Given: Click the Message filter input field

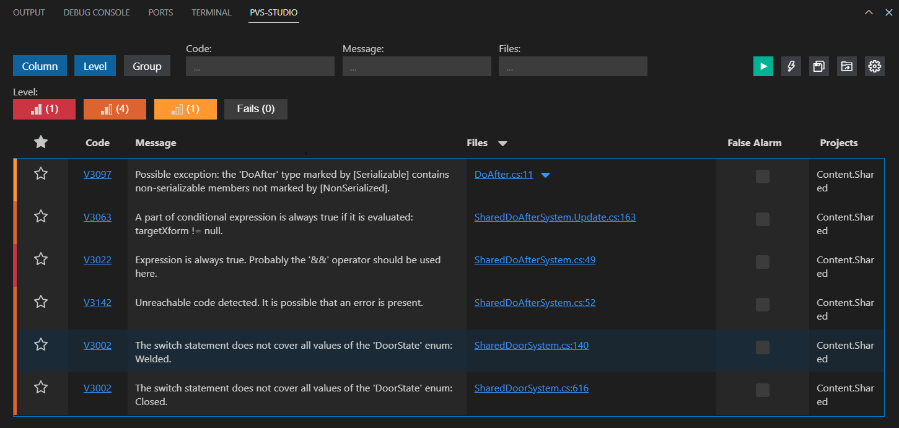Looking at the screenshot, I should [416, 66].
